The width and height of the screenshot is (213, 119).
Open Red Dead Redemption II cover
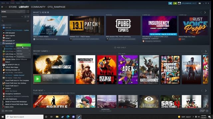click(x=107, y=70)
